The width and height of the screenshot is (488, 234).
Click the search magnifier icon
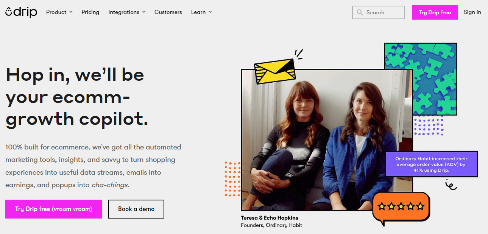tap(359, 12)
